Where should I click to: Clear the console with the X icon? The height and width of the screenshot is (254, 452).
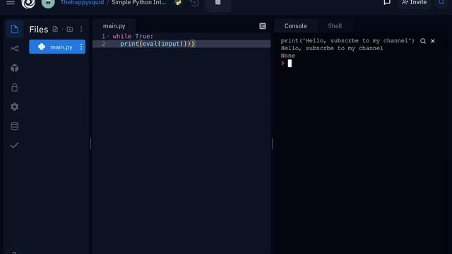point(433,41)
